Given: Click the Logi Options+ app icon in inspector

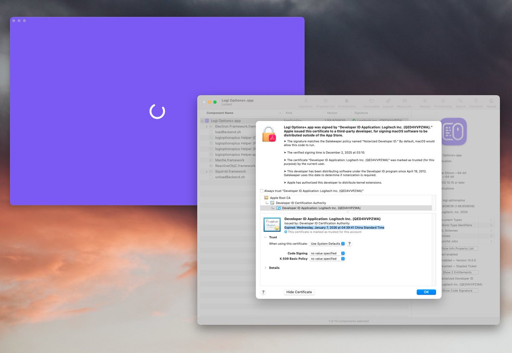Looking at the screenshot, I should pos(454,131).
